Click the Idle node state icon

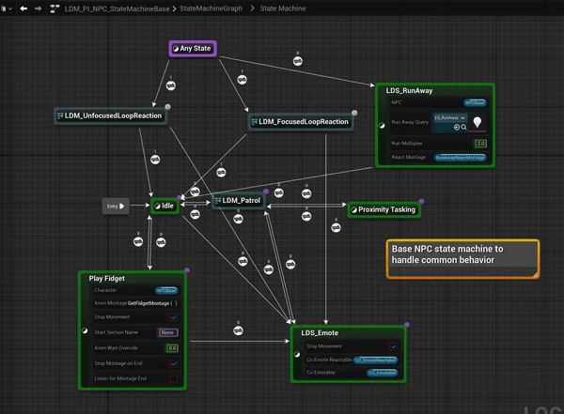click(157, 207)
